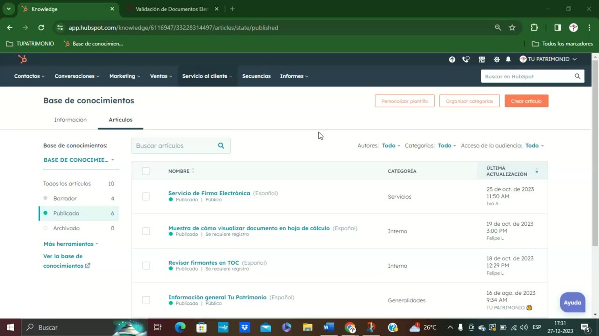Screen dimensions: 599x336
Task: Go back to the previous page
Action: point(10,28)
